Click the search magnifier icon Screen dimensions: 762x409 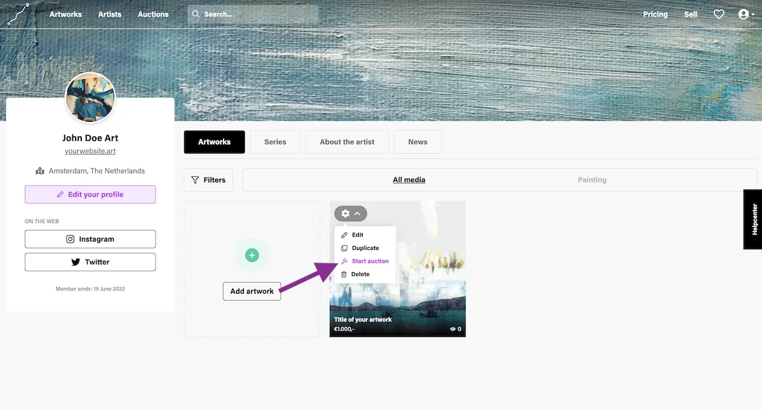(196, 13)
